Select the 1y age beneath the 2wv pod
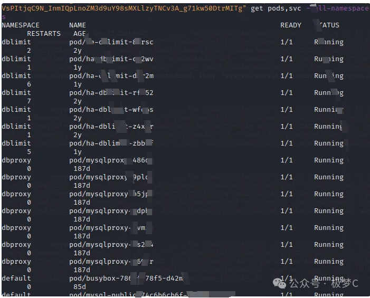The height and width of the screenshot is (298, 370). pyautogui.click(x=78, y=68)
